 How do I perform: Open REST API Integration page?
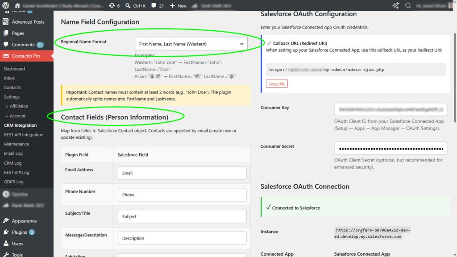pos(24,135)
